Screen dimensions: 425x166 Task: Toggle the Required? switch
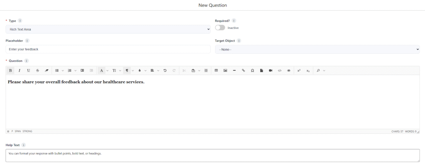point(220,28)
